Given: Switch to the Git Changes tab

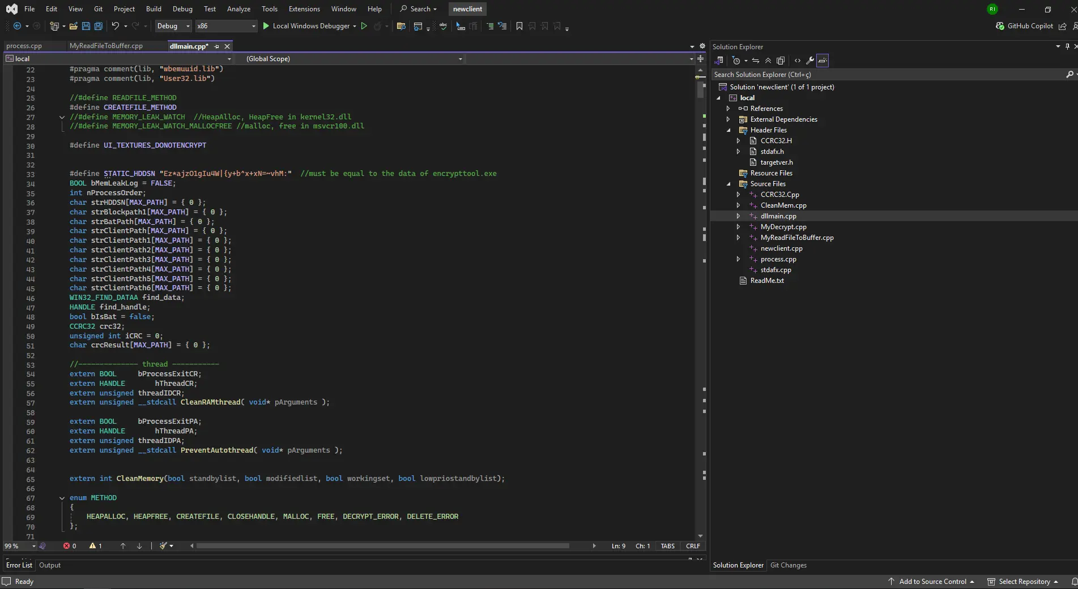Looking at the screenshot, I should pyautogui.click(x=788, y=565).
